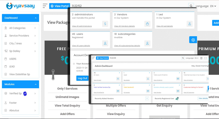This screenshot has width=219, height=119.
Task: Open the search icon in the main window header
Action: [x=191, y=6]
